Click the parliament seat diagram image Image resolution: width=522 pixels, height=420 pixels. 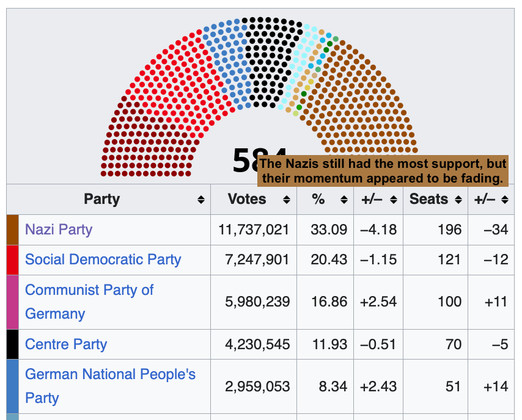pos(259,96)
